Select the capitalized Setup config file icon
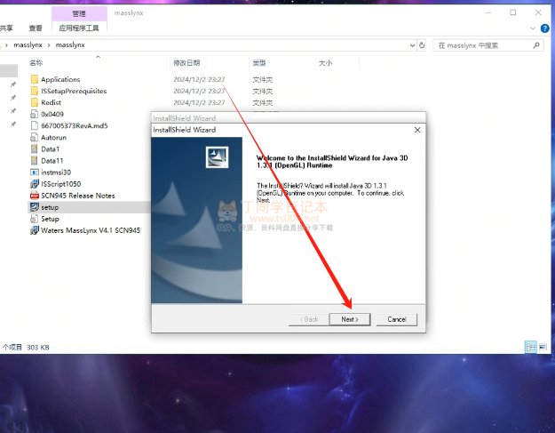The width and height of the screenshot is (555, 433). (x=35, y=219)
